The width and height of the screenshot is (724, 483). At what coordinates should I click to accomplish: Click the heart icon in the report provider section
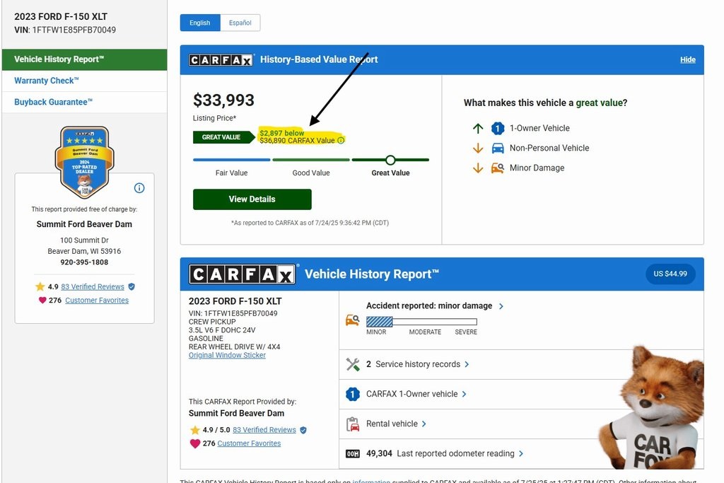(195, 443)
